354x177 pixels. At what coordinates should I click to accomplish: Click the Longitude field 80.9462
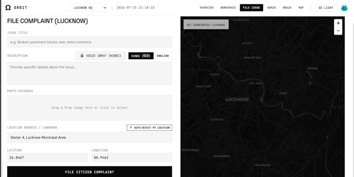pyautogui.click(x=132, y=157)
